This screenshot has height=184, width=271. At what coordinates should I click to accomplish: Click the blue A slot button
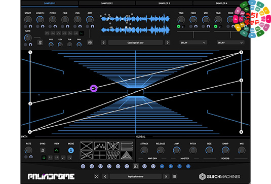point(162,166)
